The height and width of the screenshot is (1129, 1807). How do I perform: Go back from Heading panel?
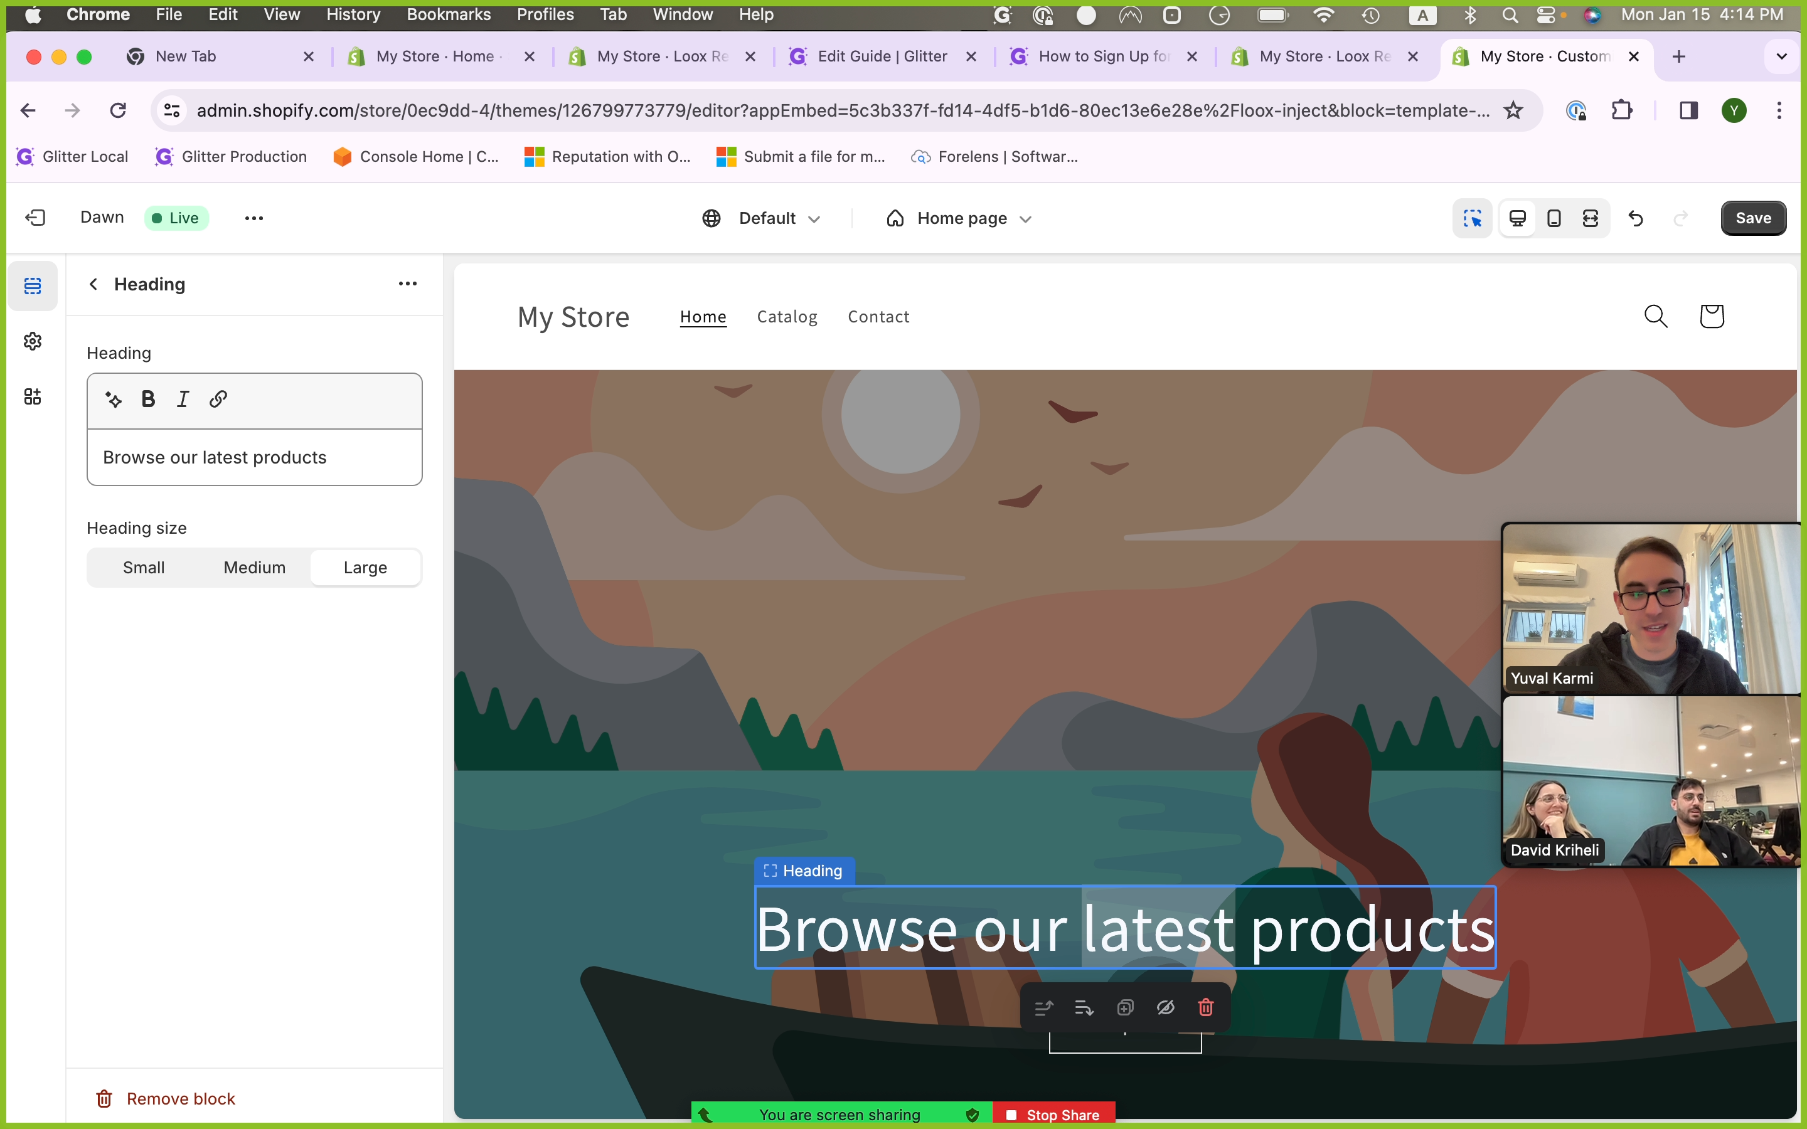click(x=93, y=284)
